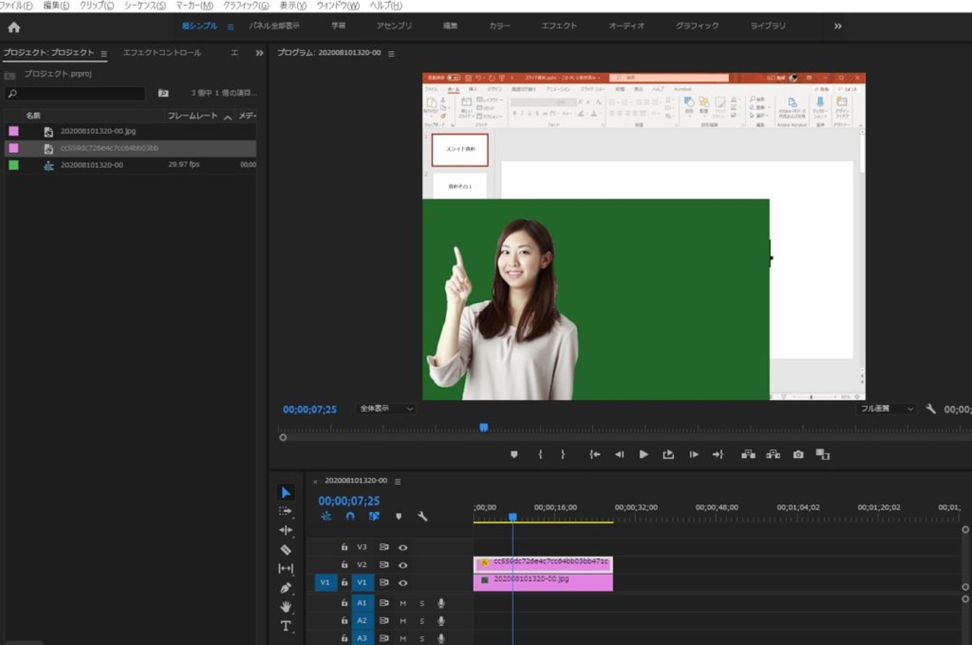Open timeline display settings wrench
The image size is (972, 645).
pos(423,516)
